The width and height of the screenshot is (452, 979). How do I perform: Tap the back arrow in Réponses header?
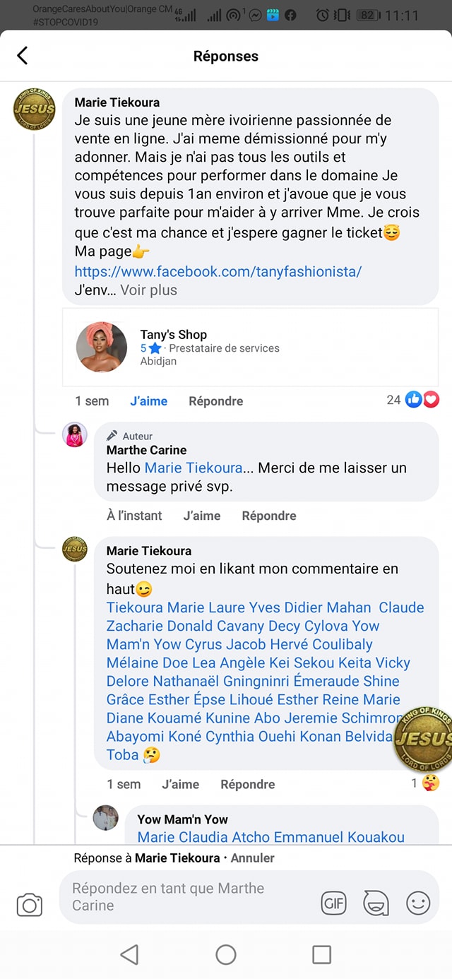[x=23, y=56]
